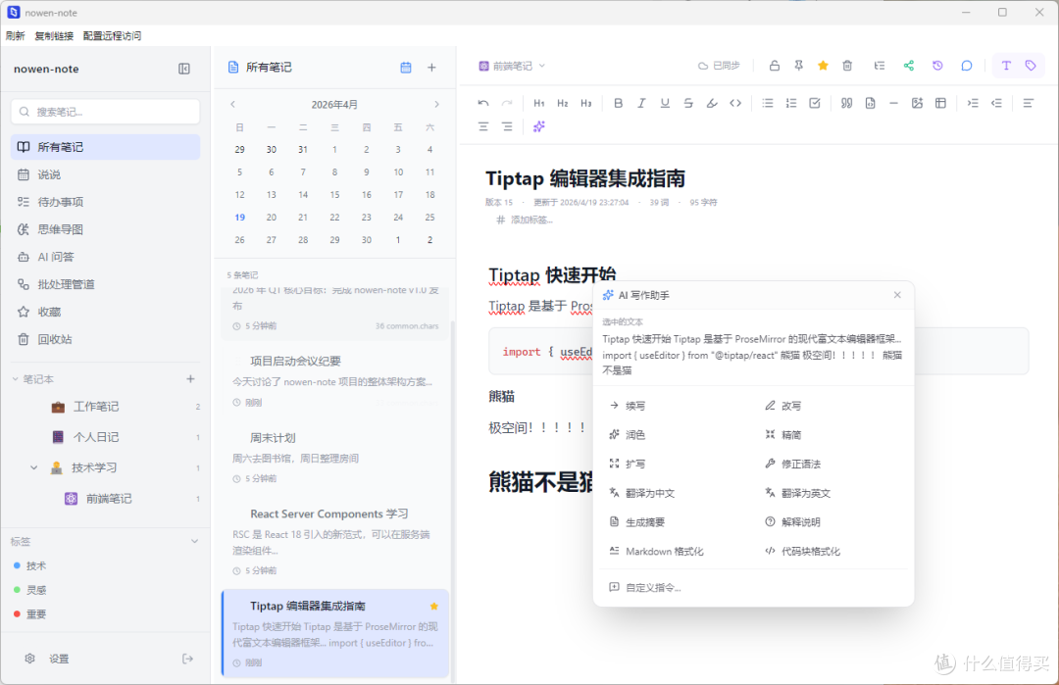Pin the current note

click(798, 66)
